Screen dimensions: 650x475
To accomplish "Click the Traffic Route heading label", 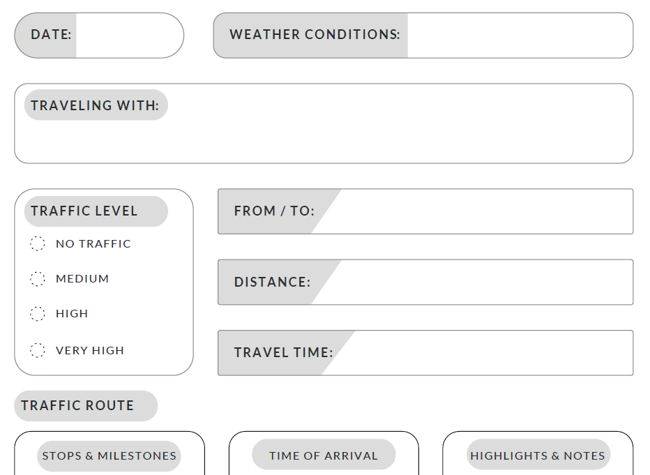I will click(x=77, y=406).
